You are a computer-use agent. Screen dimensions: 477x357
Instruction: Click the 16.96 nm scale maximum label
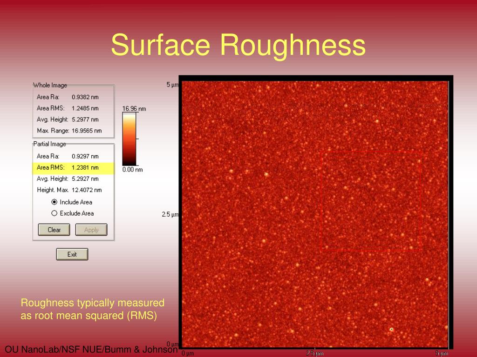click(134, 108)
